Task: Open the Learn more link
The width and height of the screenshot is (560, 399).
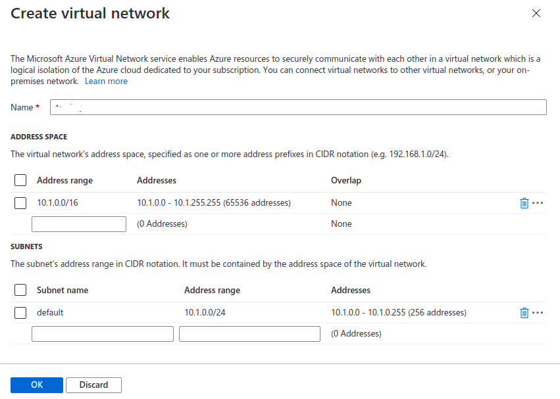Action: coord(106,81)
